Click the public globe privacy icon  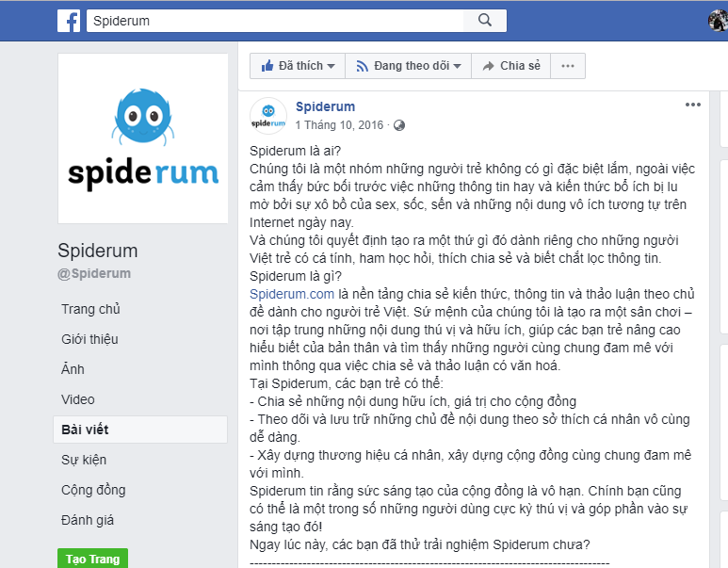[x=399, y=125]
